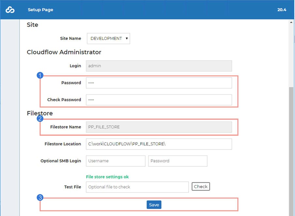Focus the Password field under Login
The image size is (295, 216).
click(x=159, y=83)
